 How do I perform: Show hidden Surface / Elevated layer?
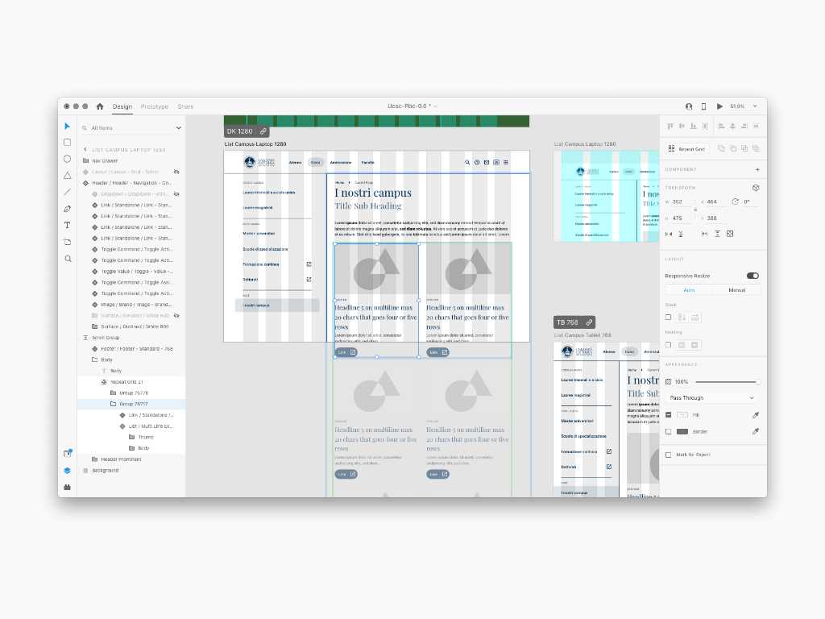point(176,316)
